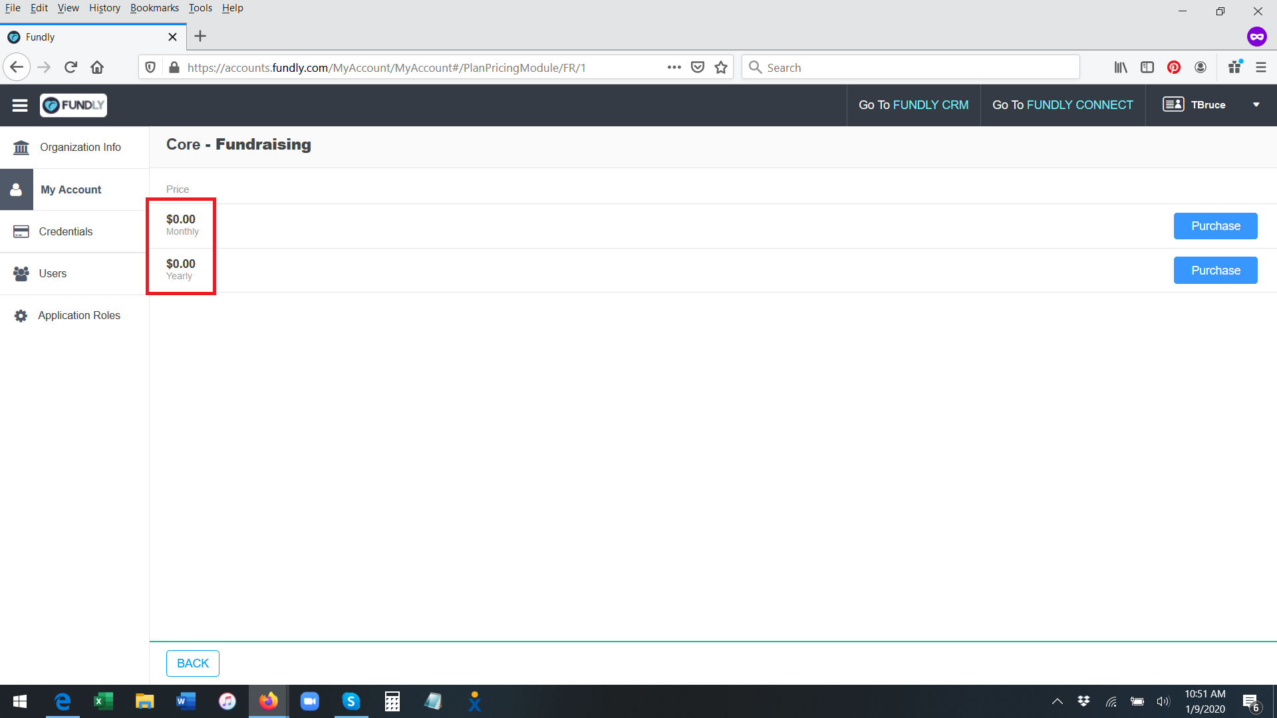Click the Users group icon
This screenshot has height=718, width=1277.
tap(21, 273)
